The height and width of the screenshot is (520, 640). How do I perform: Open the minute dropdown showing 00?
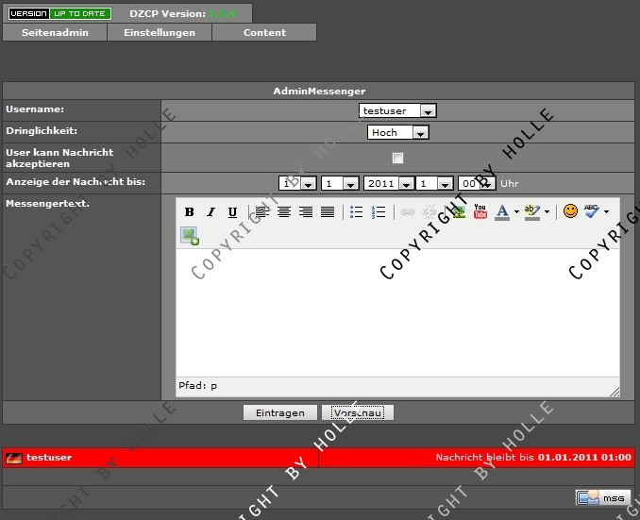pyautogui.click(x=477, y=183)
